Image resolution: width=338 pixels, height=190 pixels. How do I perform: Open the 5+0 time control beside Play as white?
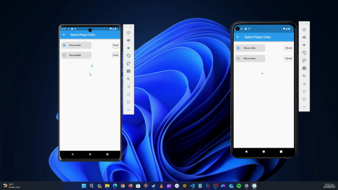click(x=116, y=45)
